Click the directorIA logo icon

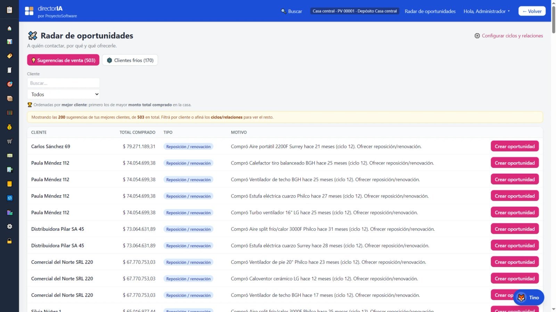[29, 11]
